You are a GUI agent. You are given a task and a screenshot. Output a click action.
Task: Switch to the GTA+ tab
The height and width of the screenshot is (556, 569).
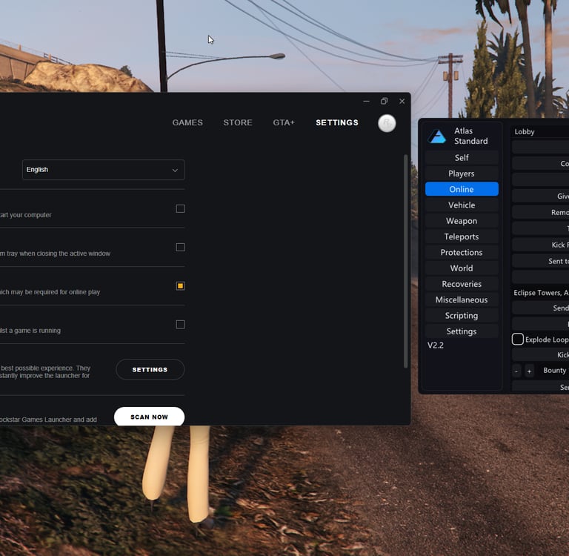[284, 123]
